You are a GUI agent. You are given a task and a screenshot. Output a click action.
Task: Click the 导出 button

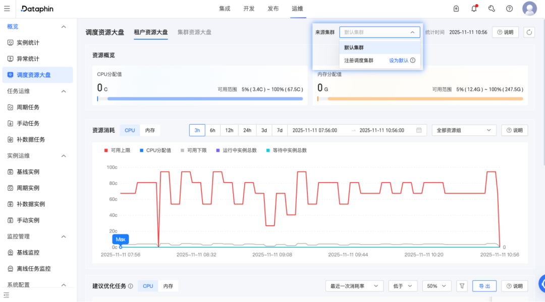pyautogui.click(x=484, y=285)
